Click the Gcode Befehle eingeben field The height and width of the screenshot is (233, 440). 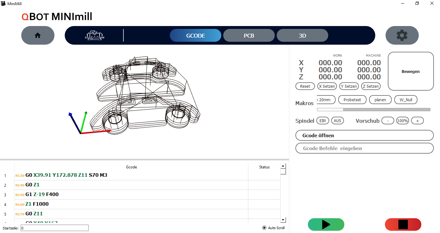[x=365, y=148]
